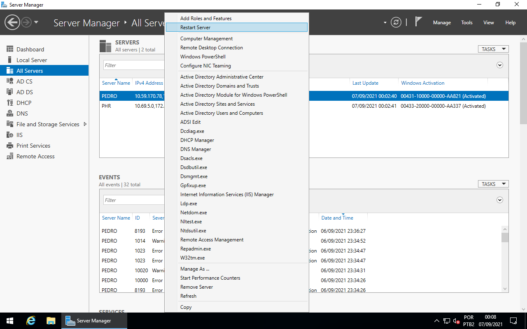Image resolution: width=527 pixels, height=329 pixels.
Task: Select AD DS in the sidebar
Action: [25, 92]
